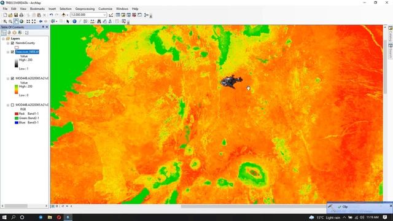Select the Zoom In tool
The image size is (393, 221).
5,21
